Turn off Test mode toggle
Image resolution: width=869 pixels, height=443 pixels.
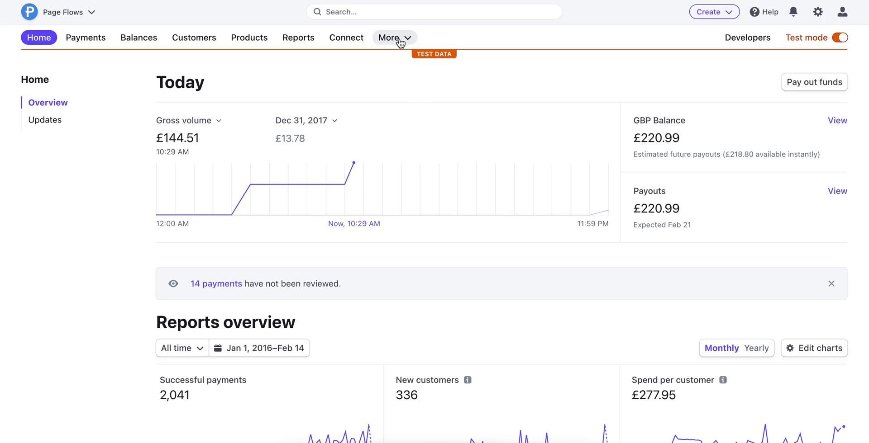point(840,38)
